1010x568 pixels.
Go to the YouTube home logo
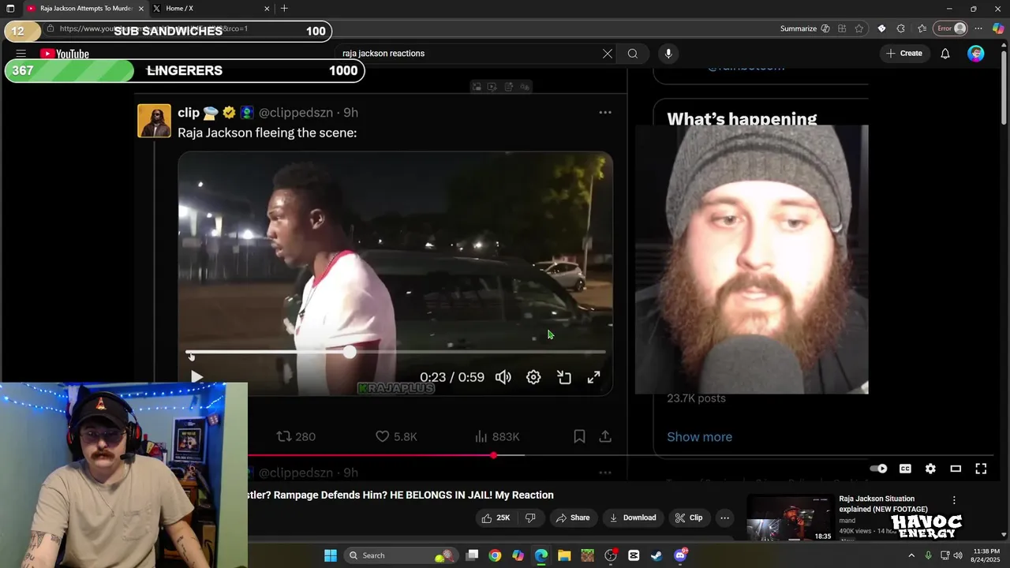(65, 54)
